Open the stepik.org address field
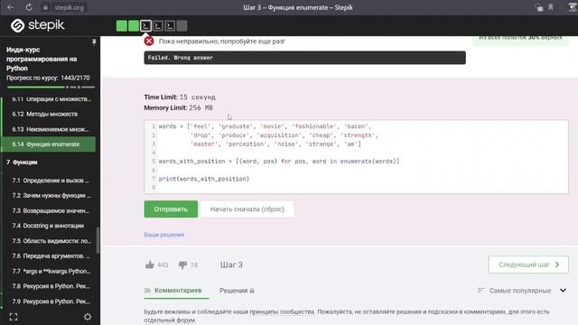Viewport: 578px width, 325px height. (x=69, y=7)
